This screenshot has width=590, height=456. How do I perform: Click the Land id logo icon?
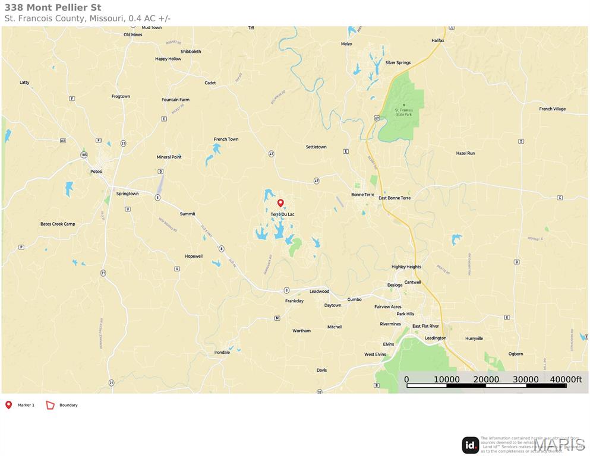(471, 445)
